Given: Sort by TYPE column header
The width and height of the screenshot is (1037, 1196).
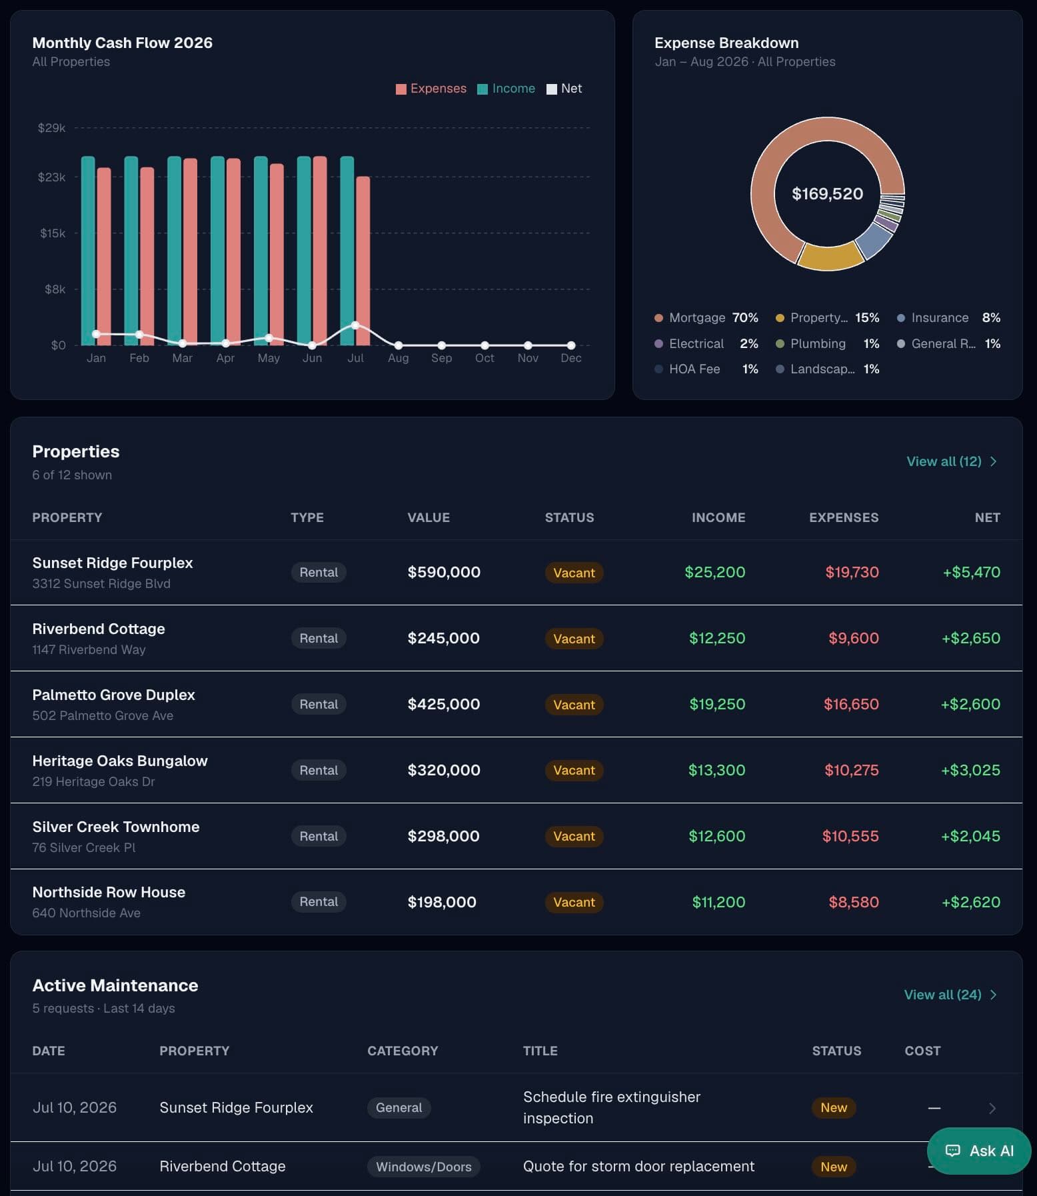Looking at the screenshot, I should tap(307, 517).
